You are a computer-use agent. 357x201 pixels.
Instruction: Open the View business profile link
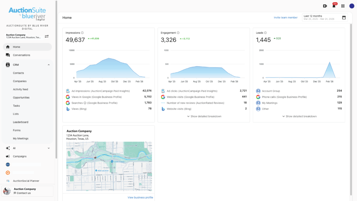click(x=140, y=198)
